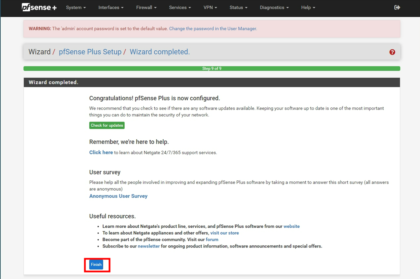This screenshot has width=420, height=279.
Task: Open the System menu
Action: (76, 7)
